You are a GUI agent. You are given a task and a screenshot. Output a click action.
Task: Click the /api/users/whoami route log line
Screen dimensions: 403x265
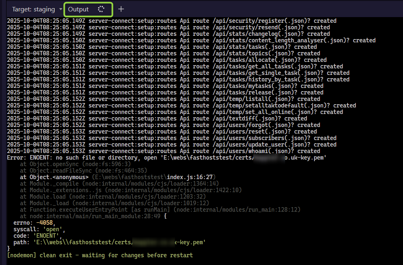(x=163, y=151)
